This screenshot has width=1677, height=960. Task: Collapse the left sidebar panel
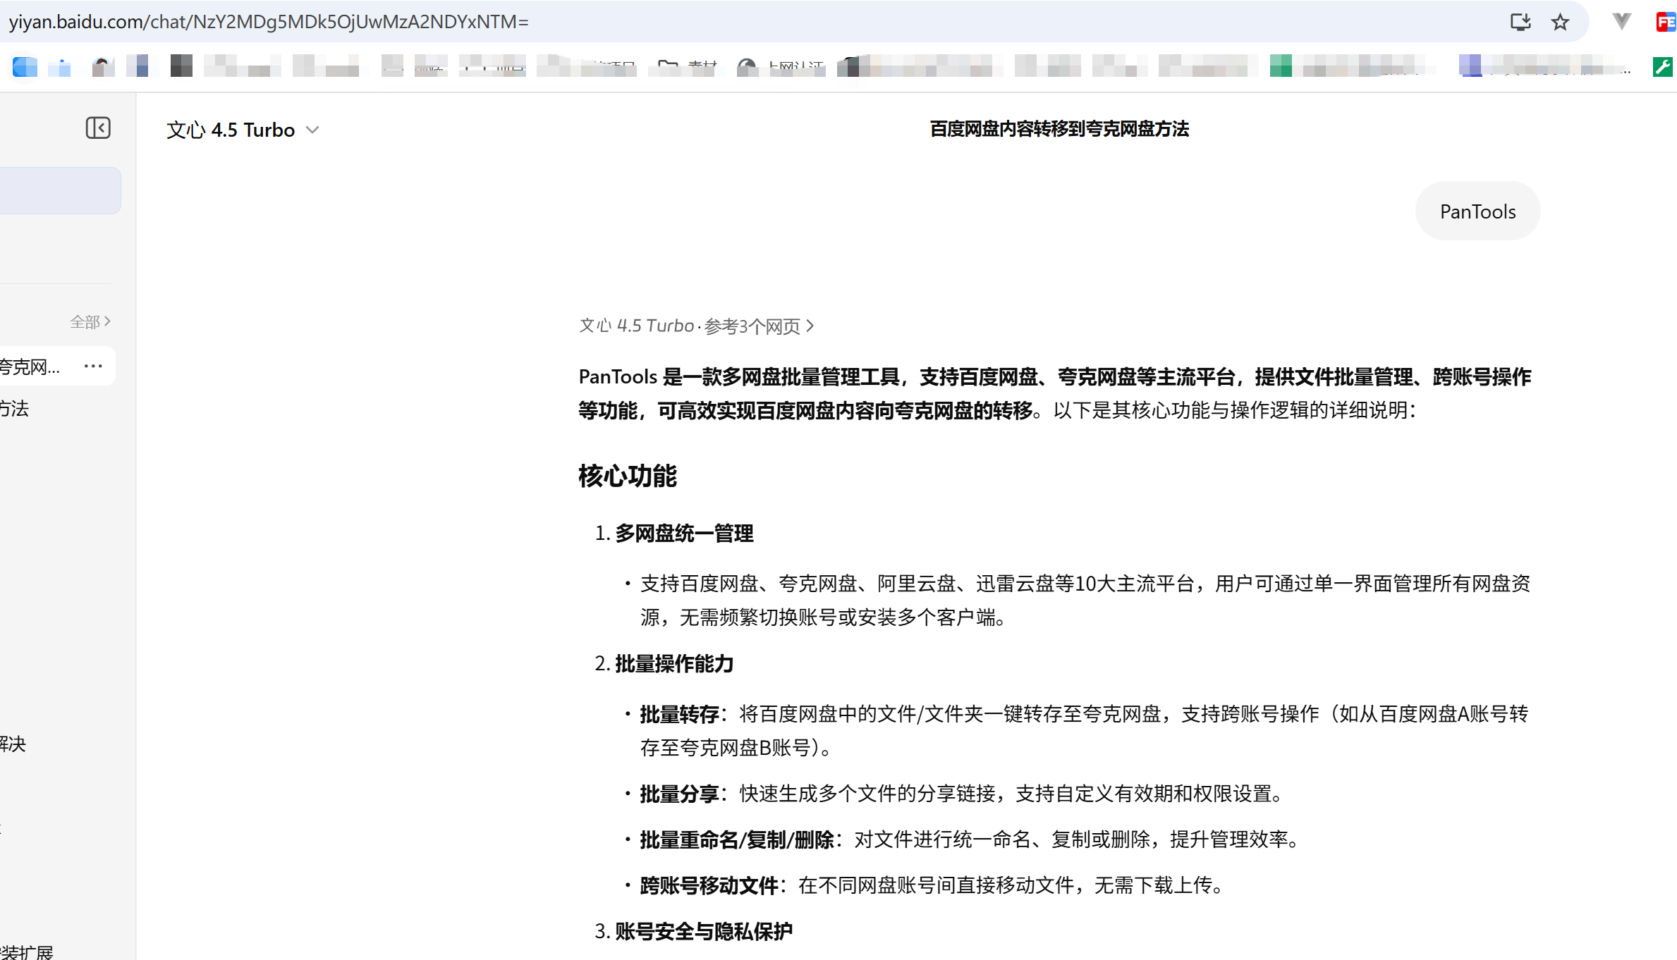(98, 128)
